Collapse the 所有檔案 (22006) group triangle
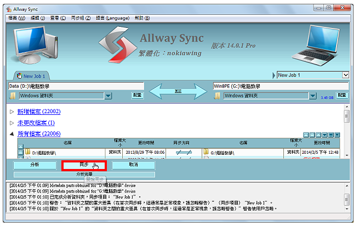This screenshot has height=227, width=359. (12, 134)
